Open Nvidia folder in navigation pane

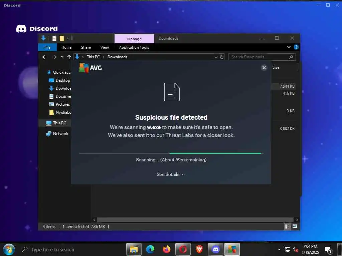coord(60,112)
